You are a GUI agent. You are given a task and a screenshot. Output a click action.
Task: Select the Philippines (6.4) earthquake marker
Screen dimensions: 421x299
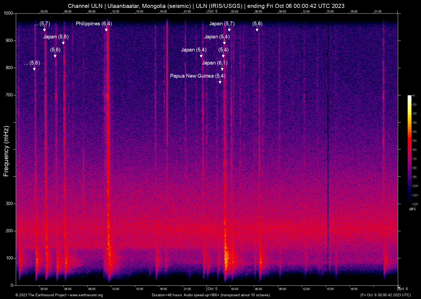(94, 24)
